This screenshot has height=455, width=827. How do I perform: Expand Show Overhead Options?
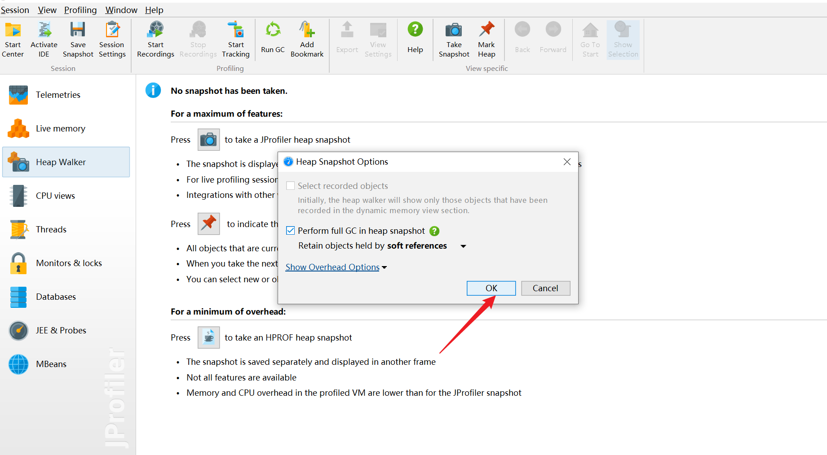pos(333,267)
